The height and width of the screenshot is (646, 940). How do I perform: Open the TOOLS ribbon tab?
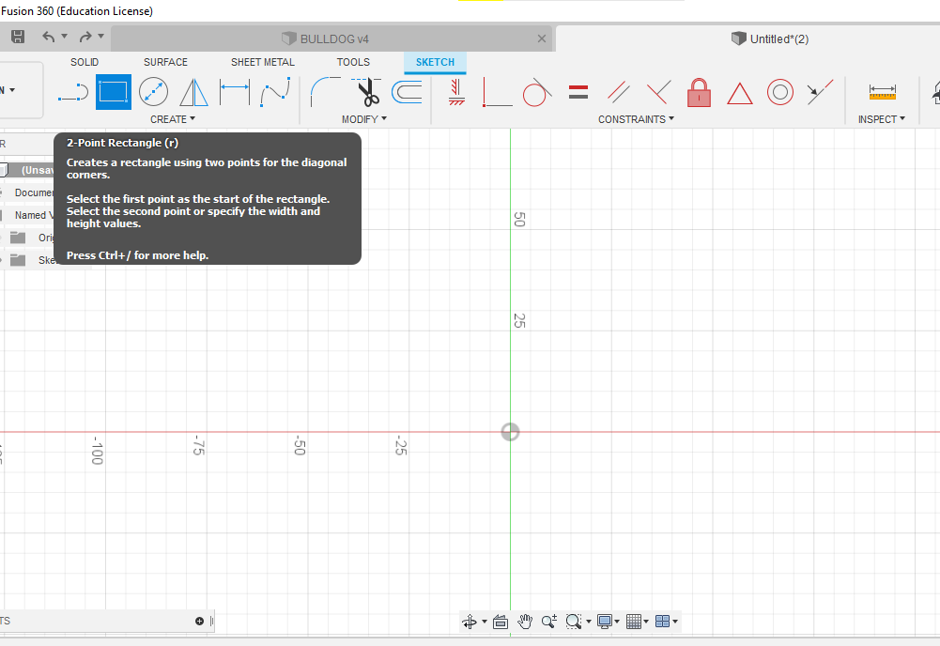coord(353,62)
